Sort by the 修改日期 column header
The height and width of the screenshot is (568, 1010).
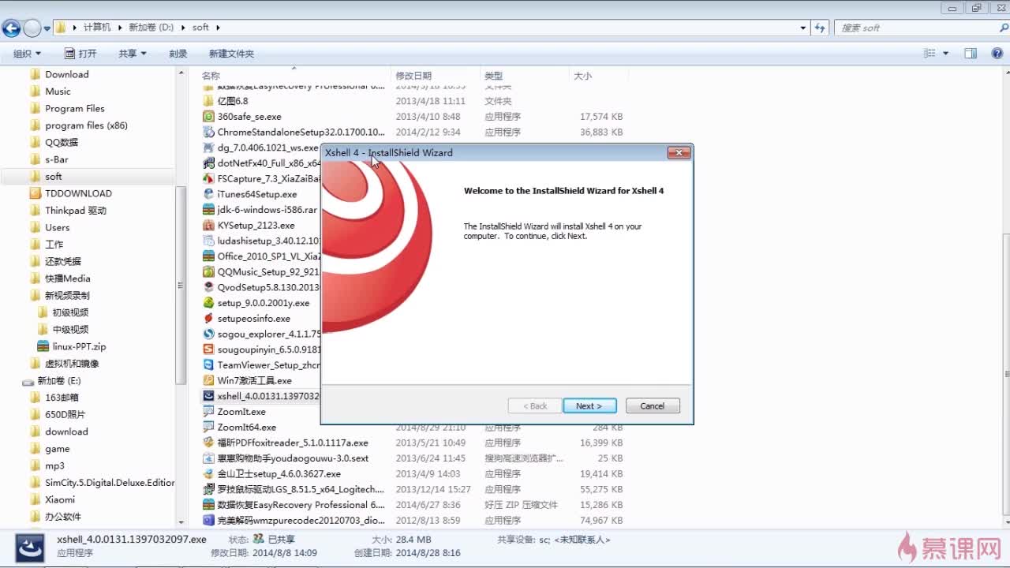[x=413, y=76]
